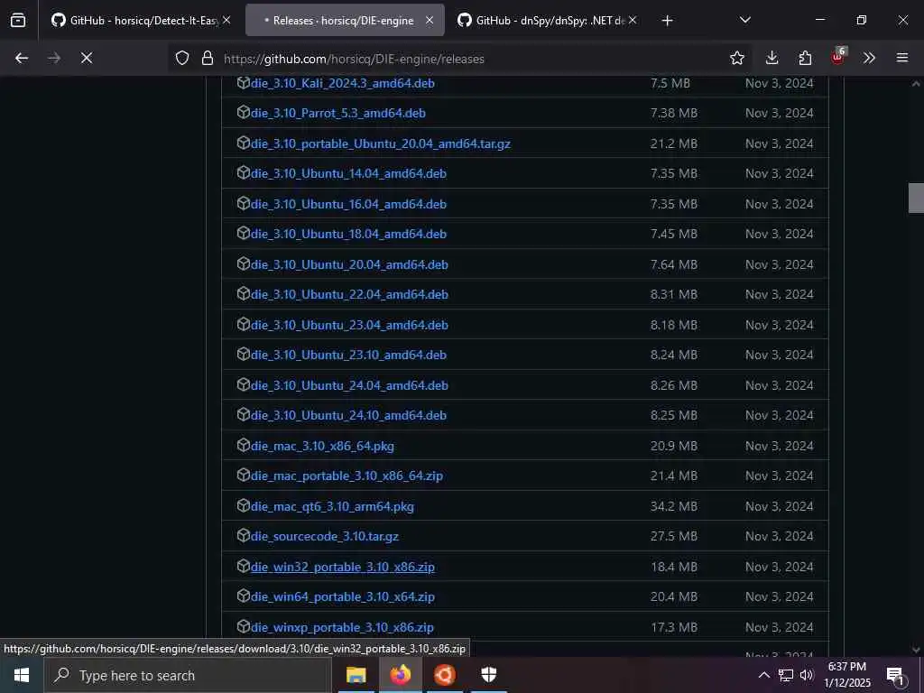The height and width of the screenshot is (693, 924).
Task: Click the Firefox View icon in the tab bar
Action: tap(18, 21)
